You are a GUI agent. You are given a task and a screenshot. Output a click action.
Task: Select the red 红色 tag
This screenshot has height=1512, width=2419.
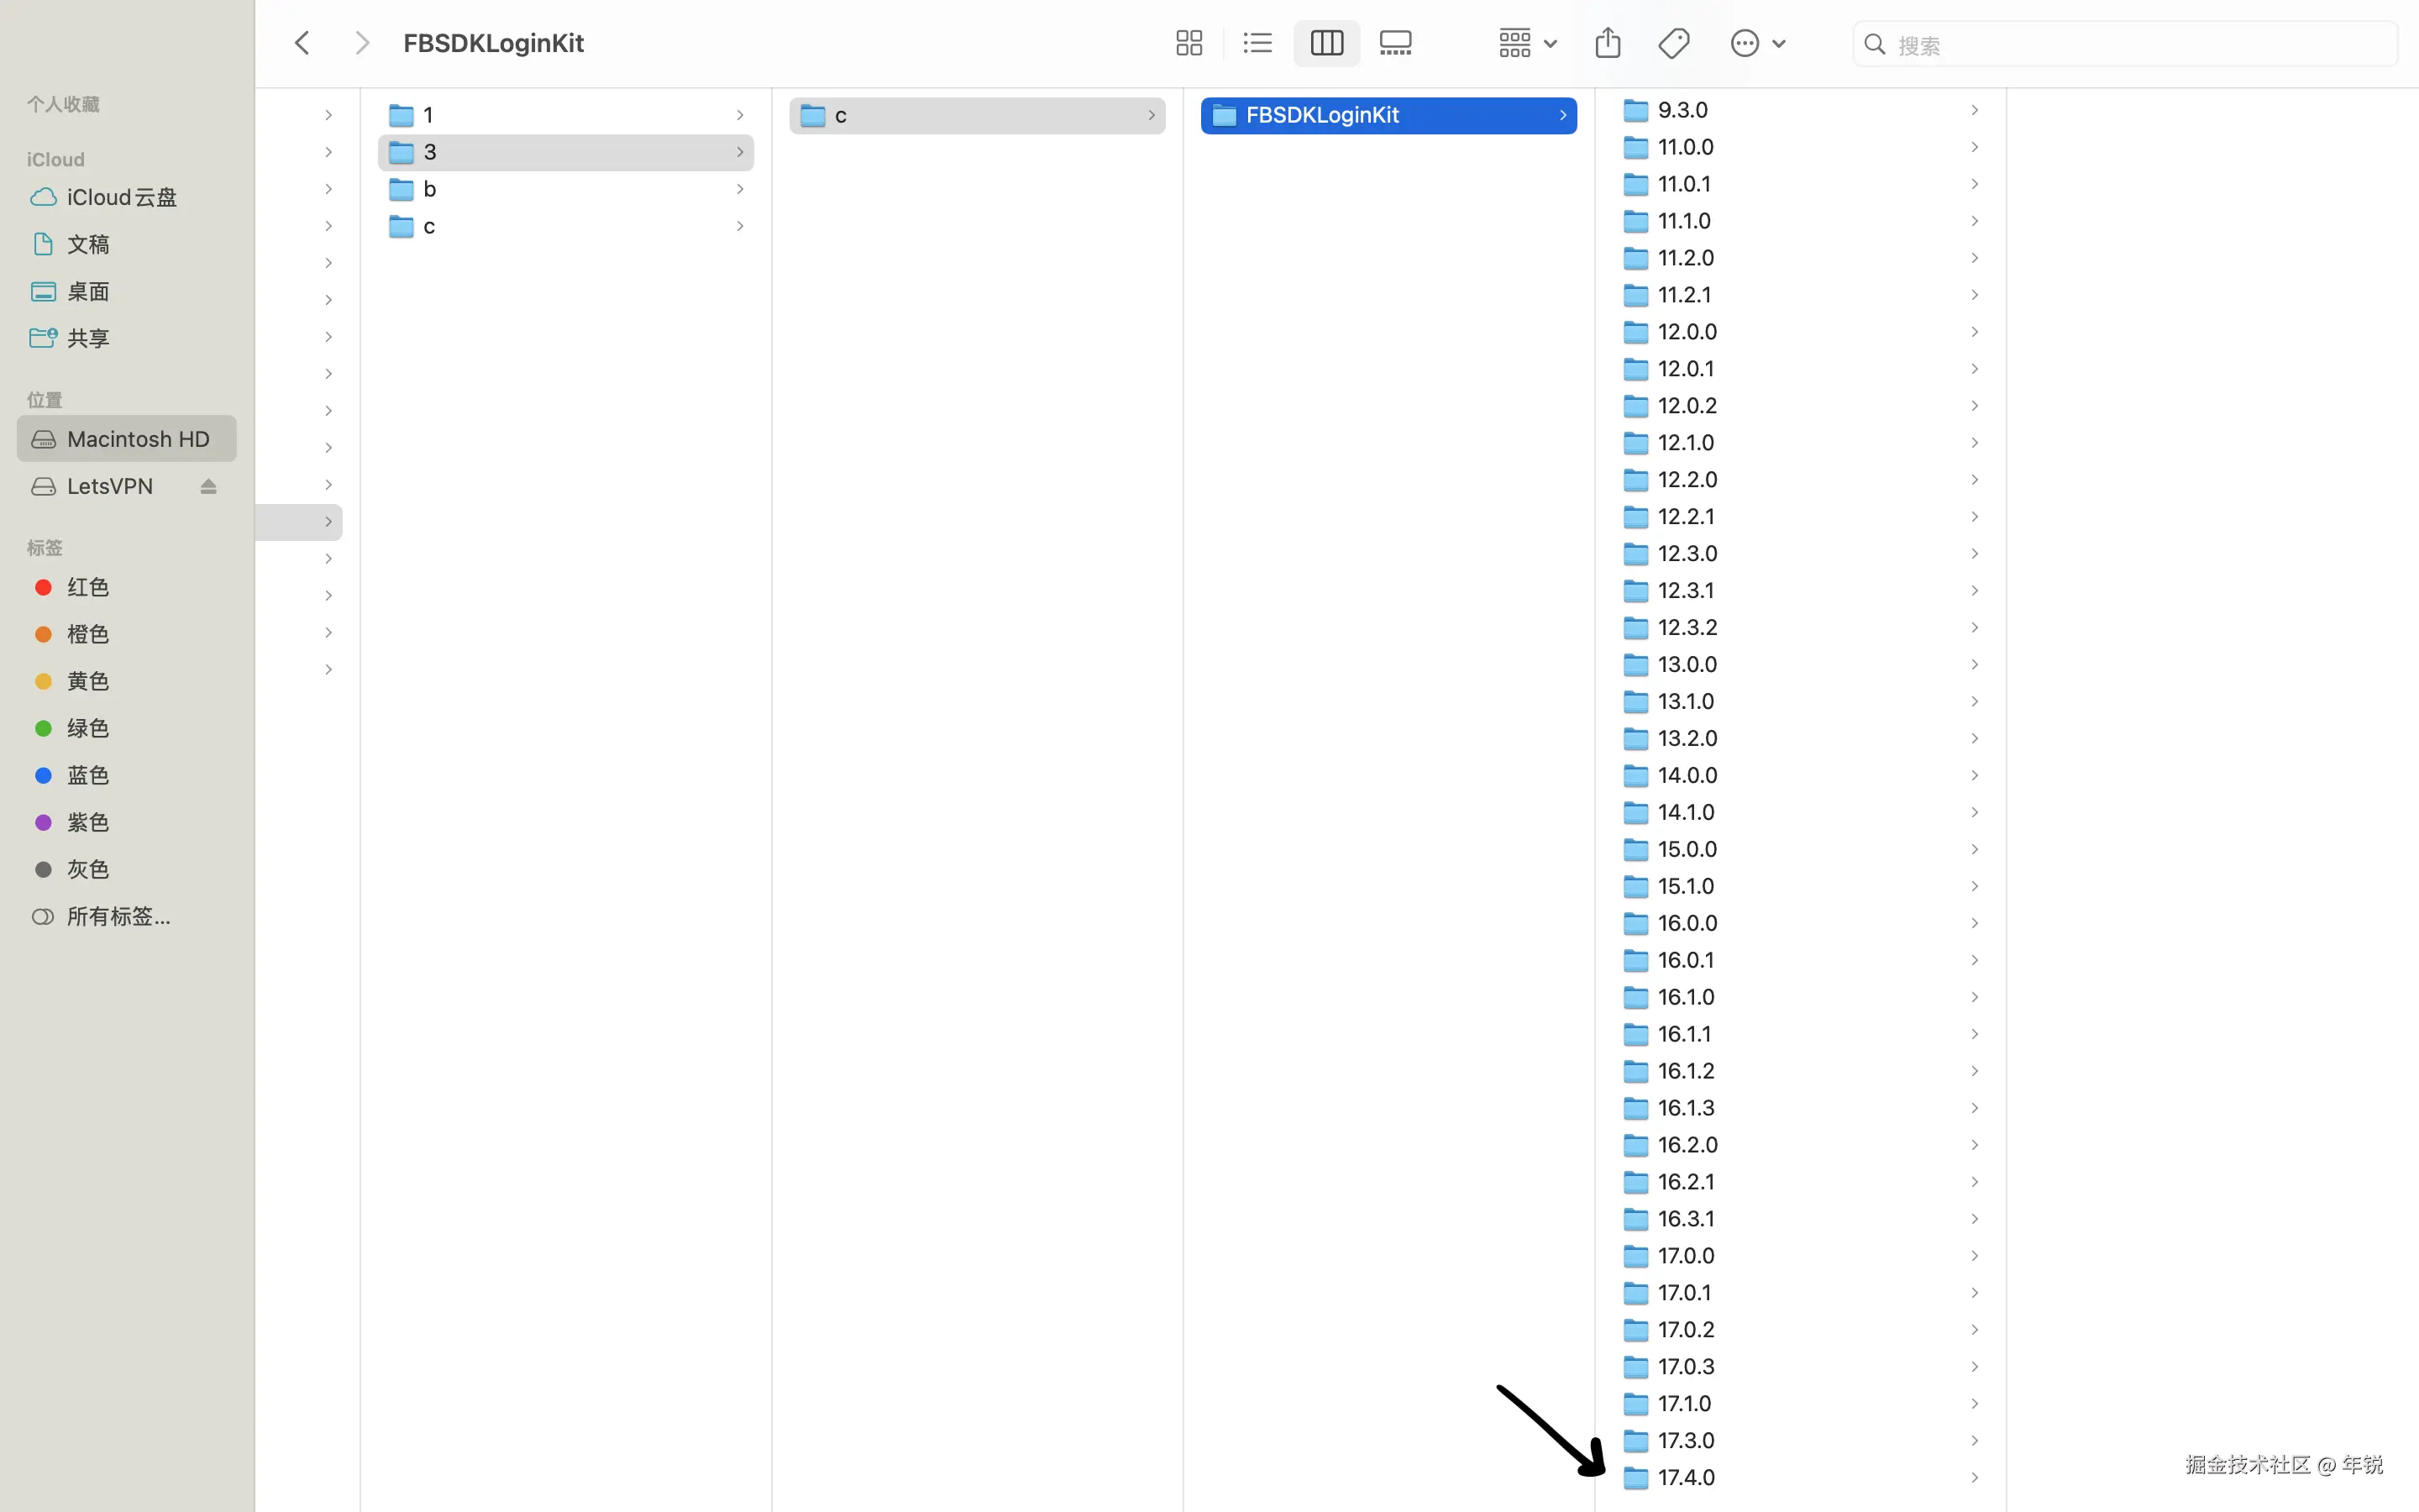click(x=88, y=587)
